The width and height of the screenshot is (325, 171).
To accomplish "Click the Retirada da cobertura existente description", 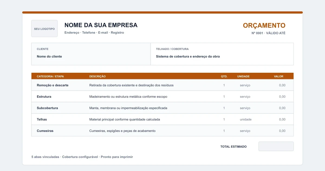I will point(131,85).
